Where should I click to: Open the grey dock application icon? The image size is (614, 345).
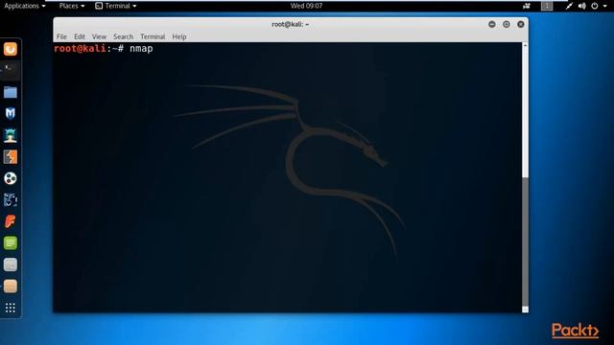click(11, 264)
